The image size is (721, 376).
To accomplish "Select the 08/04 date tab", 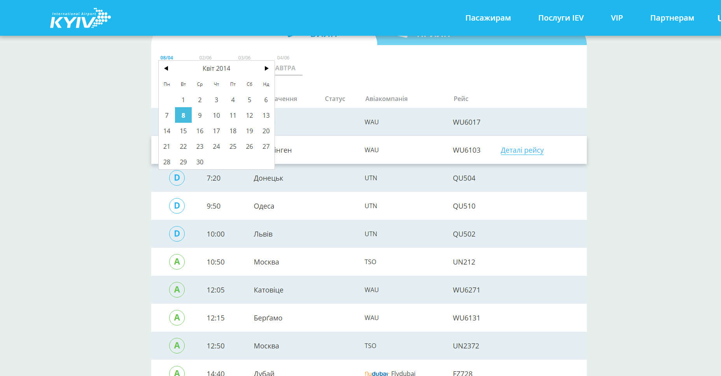I will pyautogui.click(x=166, y=57).
